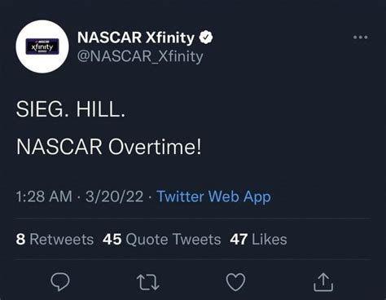Click the NASCAR Overtime! text line
This screenshot has width=386, height=300.
108,147
